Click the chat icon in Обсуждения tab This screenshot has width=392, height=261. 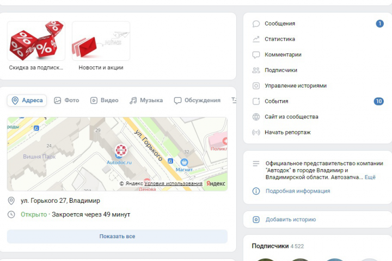(x=177, y=101)
